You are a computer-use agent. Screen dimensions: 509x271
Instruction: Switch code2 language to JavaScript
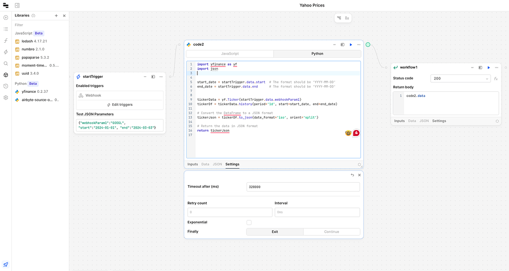click(x=230, y=54)
